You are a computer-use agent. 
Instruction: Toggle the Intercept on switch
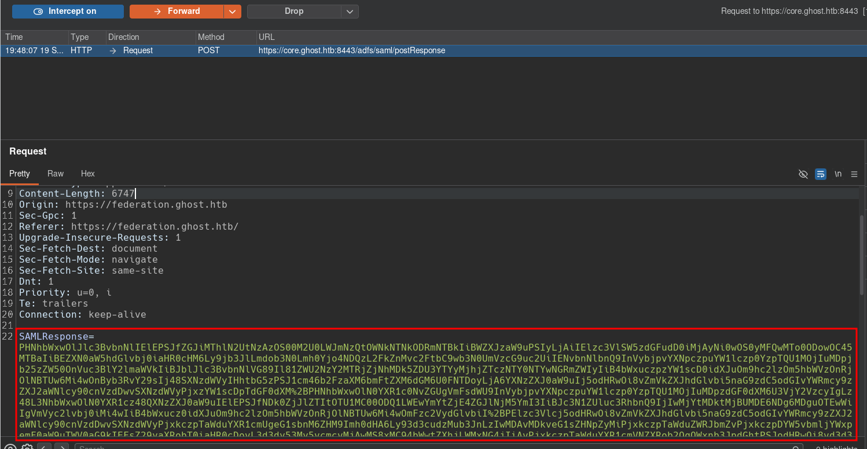[68, 12]
